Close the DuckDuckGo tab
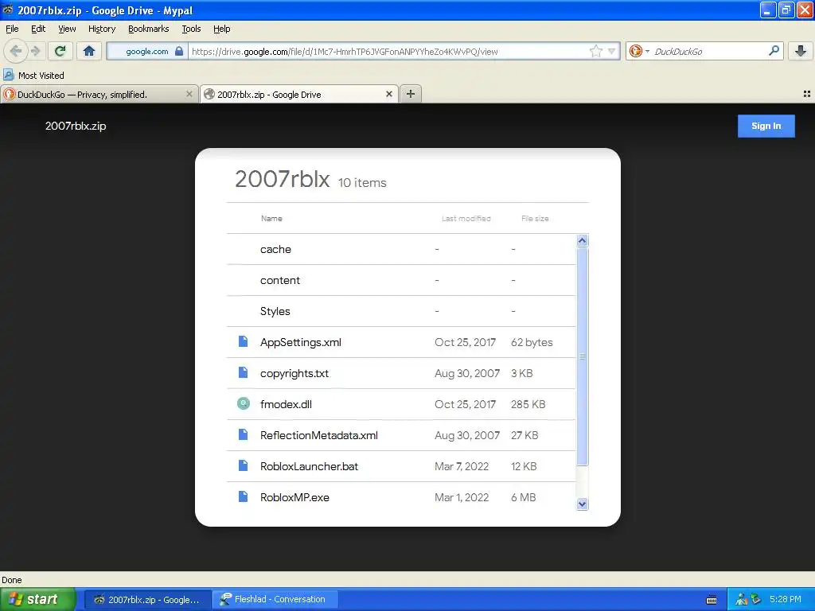This screenshot has height=611, width=815. (189, 94)
